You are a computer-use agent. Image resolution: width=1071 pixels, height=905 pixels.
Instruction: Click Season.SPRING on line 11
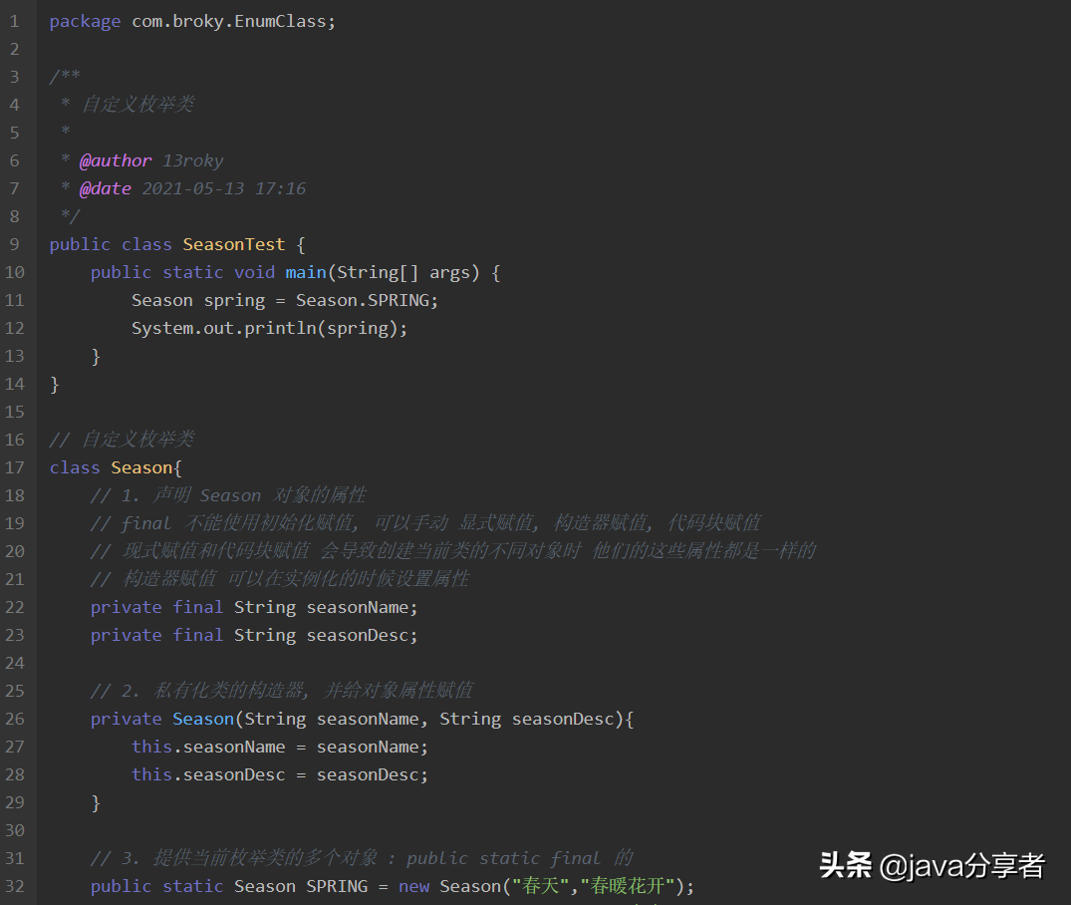coord(362,300)
